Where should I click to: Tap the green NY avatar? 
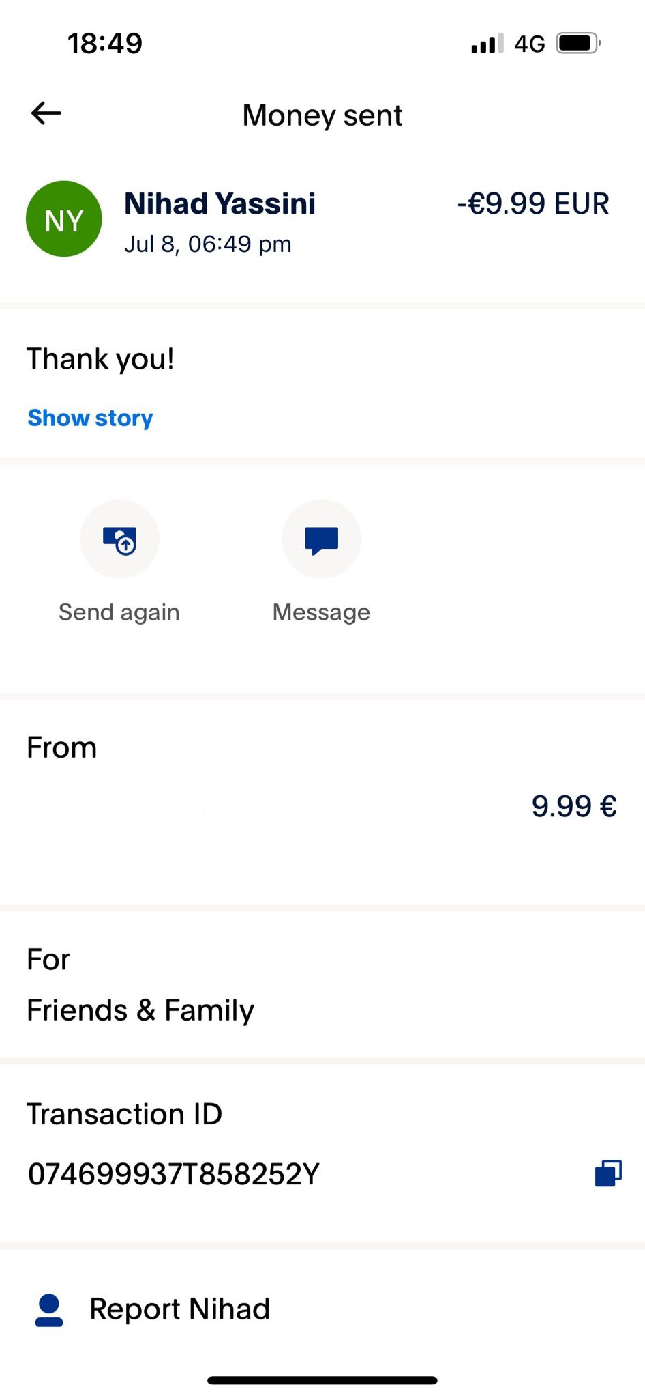64,219
